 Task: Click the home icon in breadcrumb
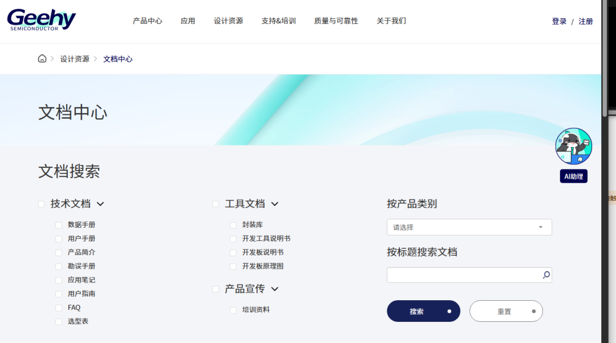(x=42, y=59)
